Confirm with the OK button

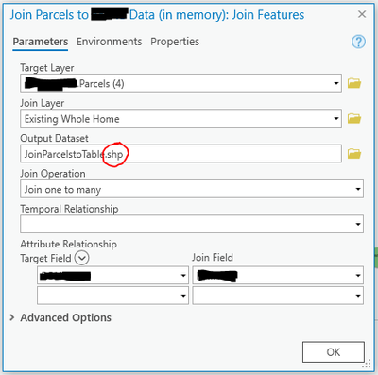334,352
